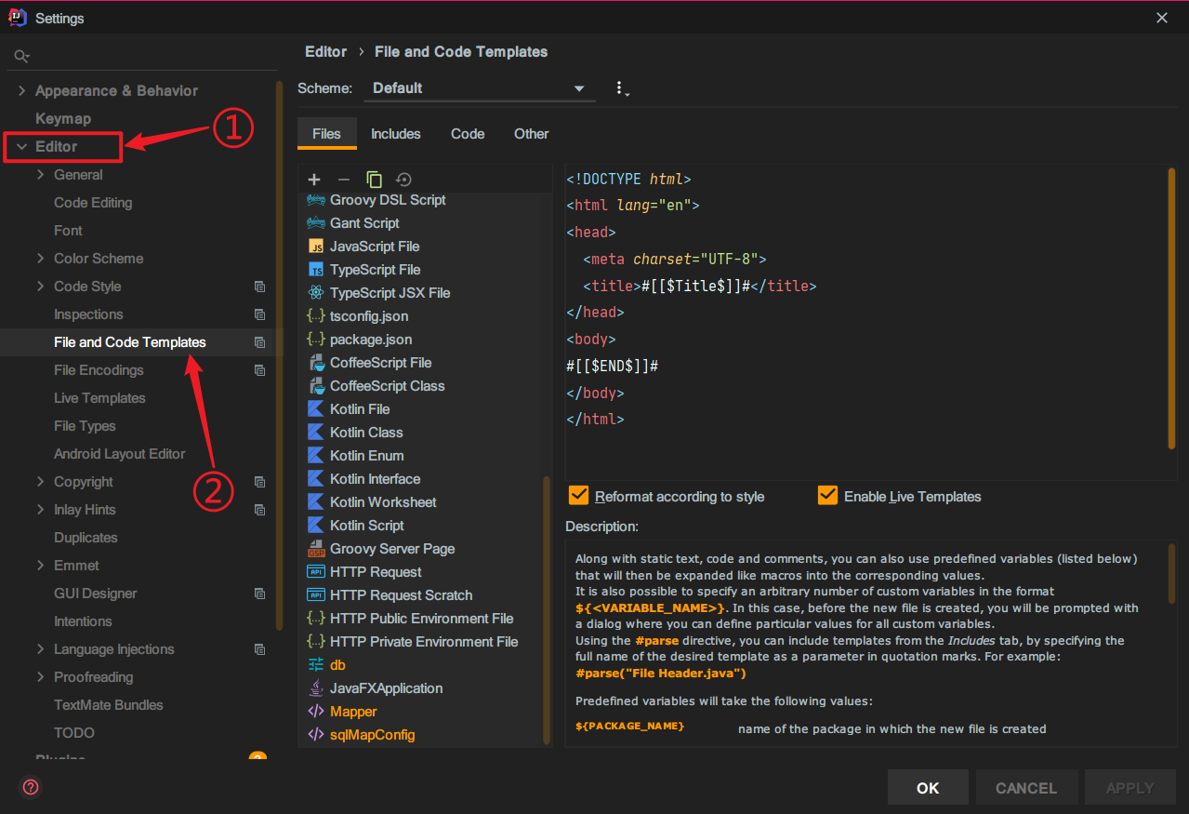Switch to the Code tab

pos(468,134)
